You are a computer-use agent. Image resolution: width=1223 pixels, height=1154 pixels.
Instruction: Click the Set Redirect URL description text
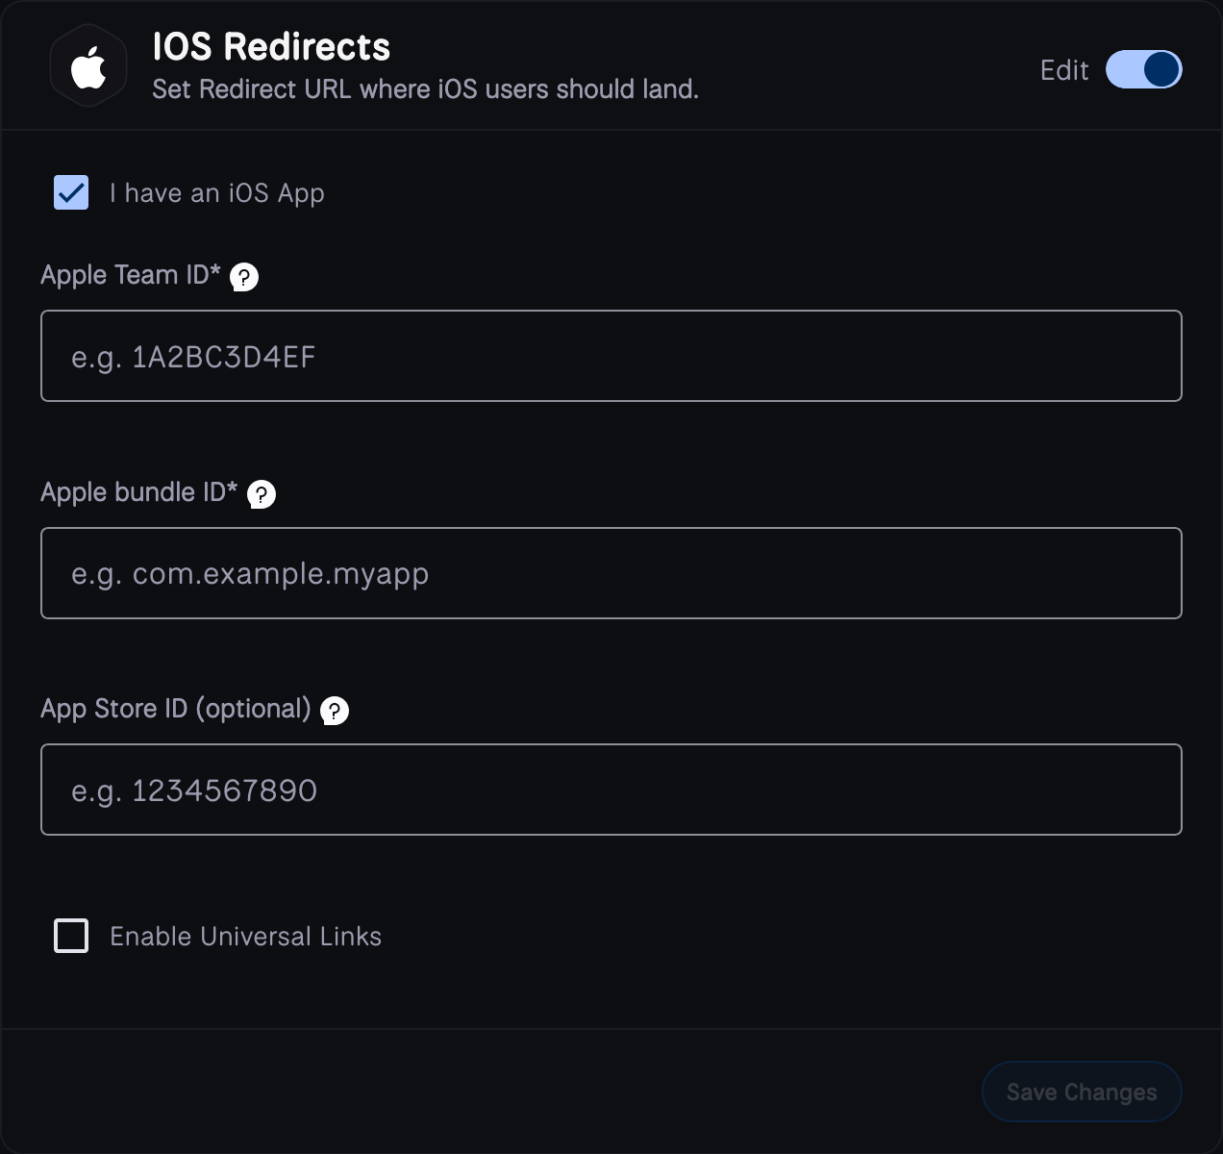425,88
